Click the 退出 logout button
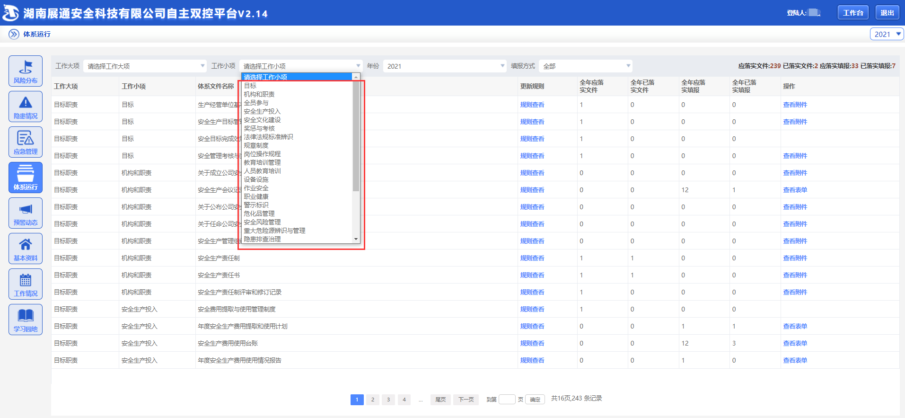This screenshot has height=418, width=905. [x=887, y=13]
